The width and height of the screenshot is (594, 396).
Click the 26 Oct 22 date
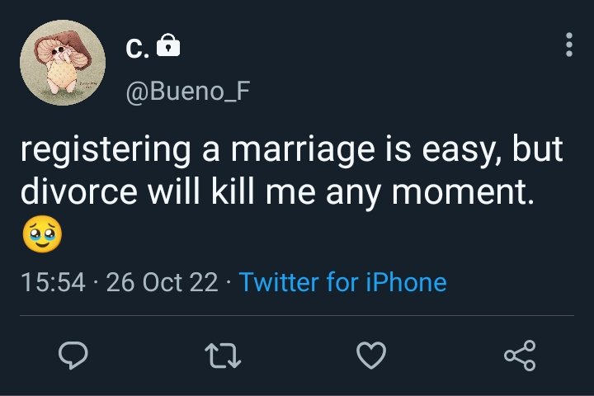point(163,282)
